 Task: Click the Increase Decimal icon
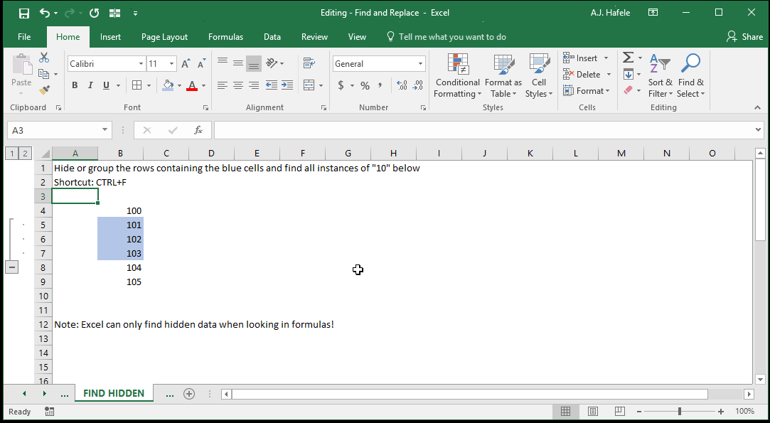(x=402, y=85)
